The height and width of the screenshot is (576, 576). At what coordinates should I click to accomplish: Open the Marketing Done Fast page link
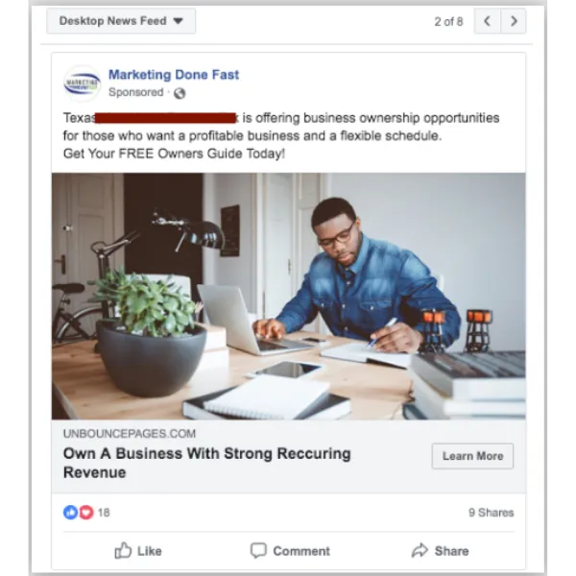174,75
